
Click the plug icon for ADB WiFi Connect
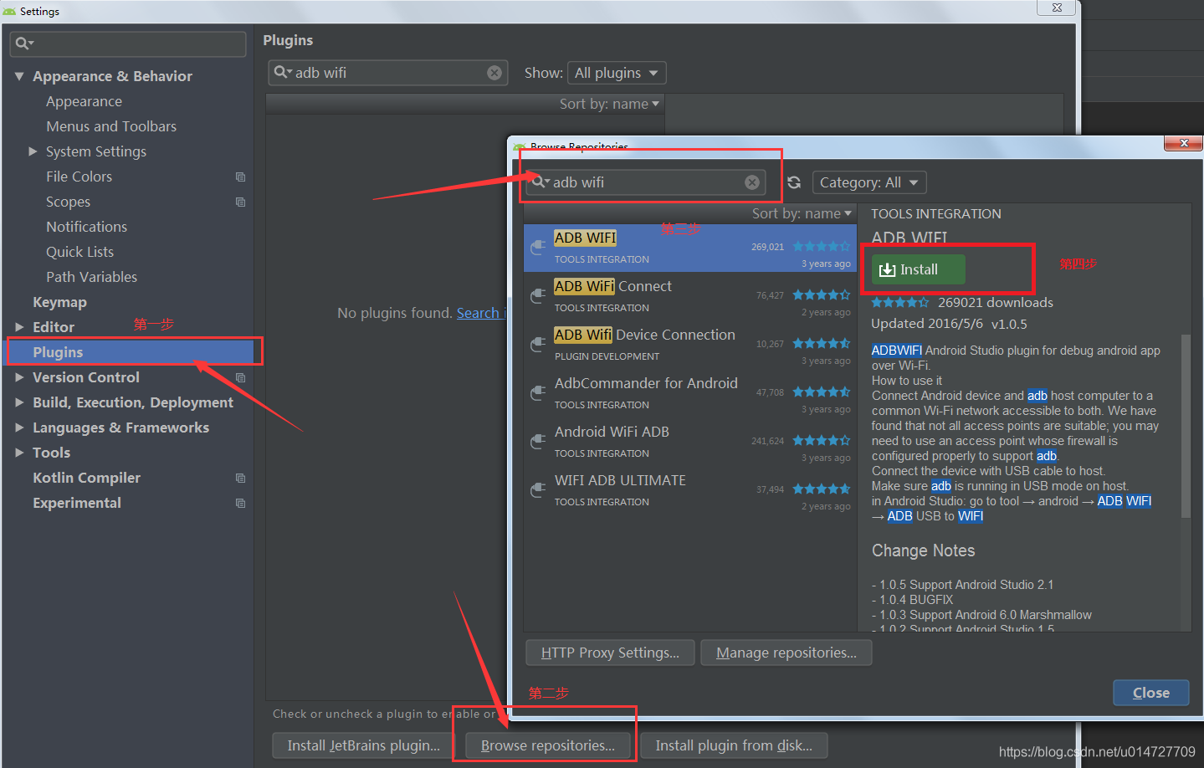[x=538, y=296]
